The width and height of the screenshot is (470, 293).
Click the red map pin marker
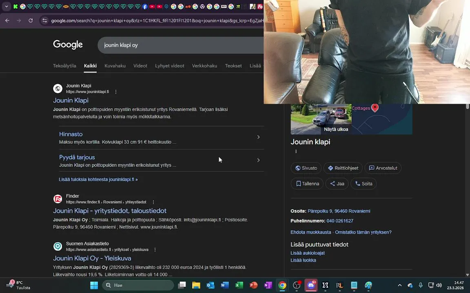(x=375, y=107)
